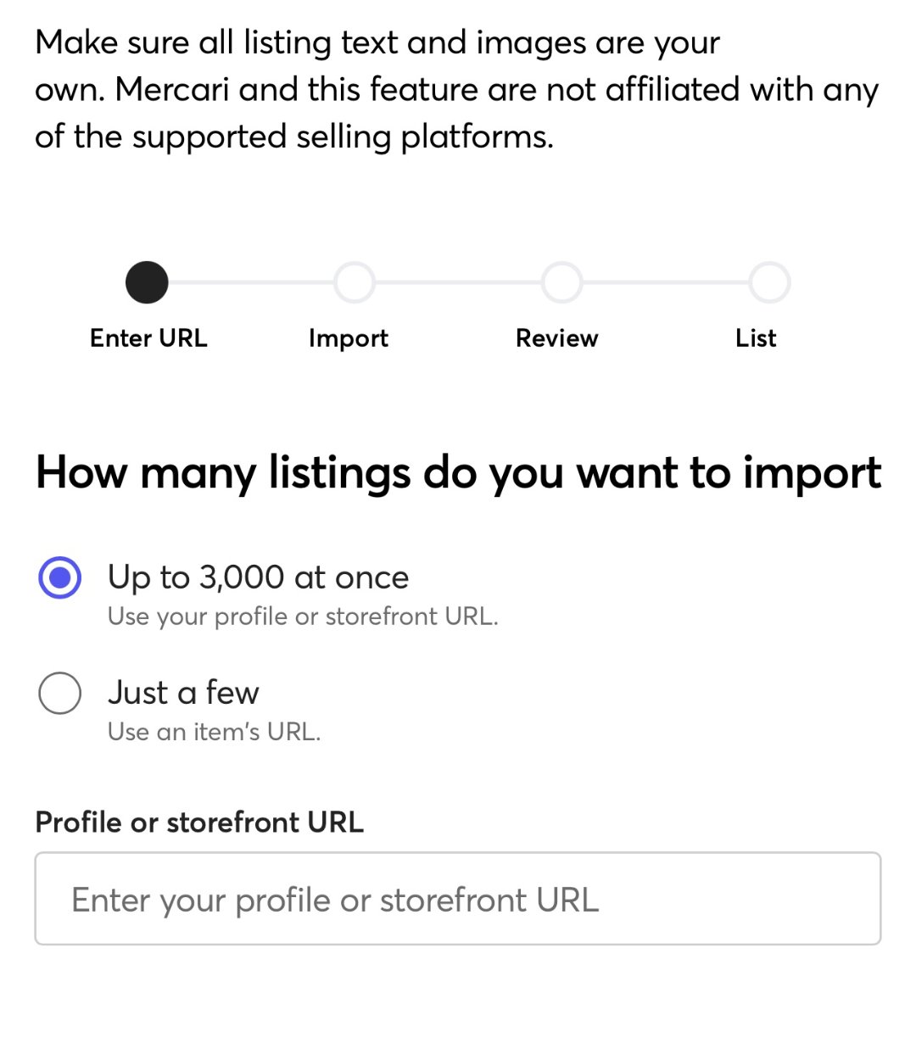Tap the "Just a few" option label
This screenshot has height=1054, width=916.
[x=183, y=693]
